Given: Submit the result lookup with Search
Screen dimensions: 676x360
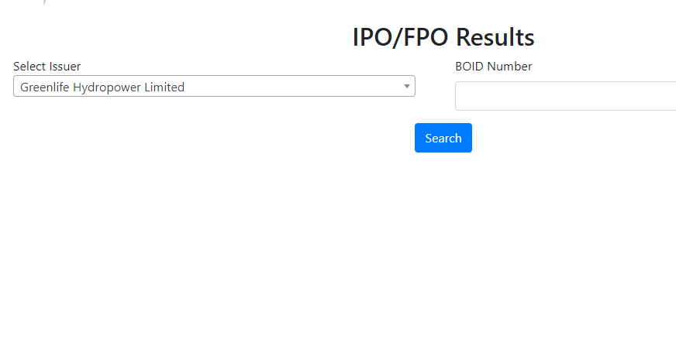Looking at the screenshot, I should pos(443,138).
